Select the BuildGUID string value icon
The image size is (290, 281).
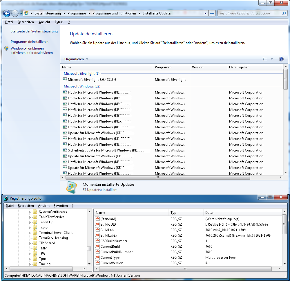coord(97,224)
